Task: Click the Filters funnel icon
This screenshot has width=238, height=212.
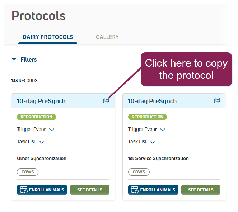Action: [x=14, y=60]
